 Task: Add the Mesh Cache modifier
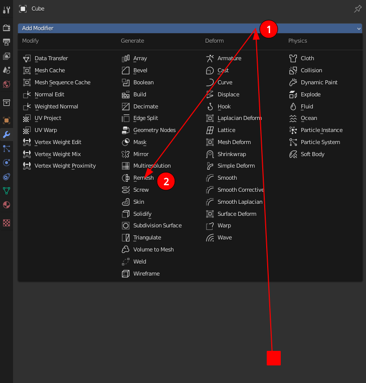pos(44,70)
